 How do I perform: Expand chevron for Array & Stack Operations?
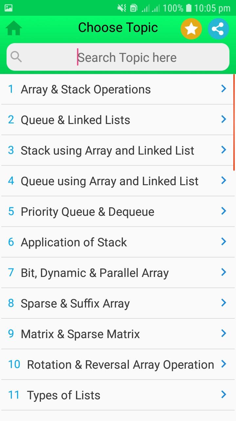point(224,88)
